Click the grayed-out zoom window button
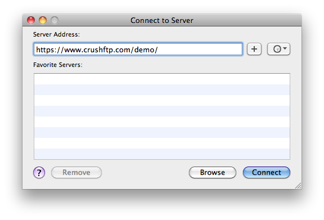This screenshot has width=324, height=220. tap(55, 20)
